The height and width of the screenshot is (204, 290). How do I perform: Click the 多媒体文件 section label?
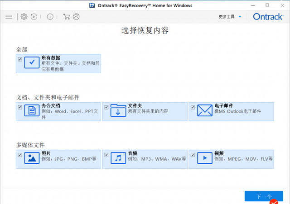(30, 145)
